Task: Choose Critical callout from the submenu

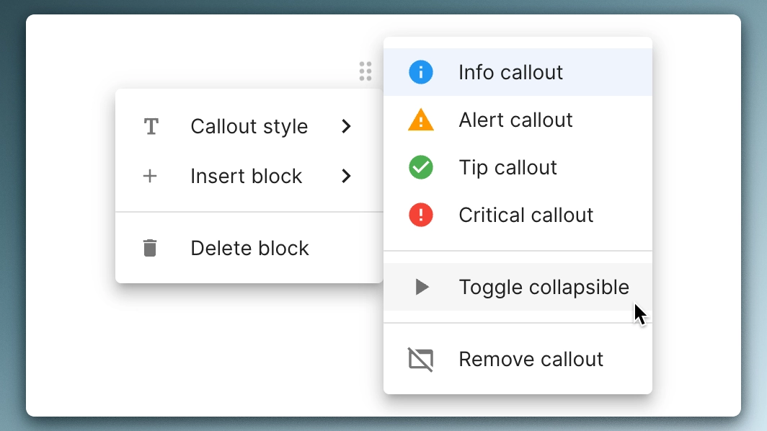Action: (x=526, y=215)
